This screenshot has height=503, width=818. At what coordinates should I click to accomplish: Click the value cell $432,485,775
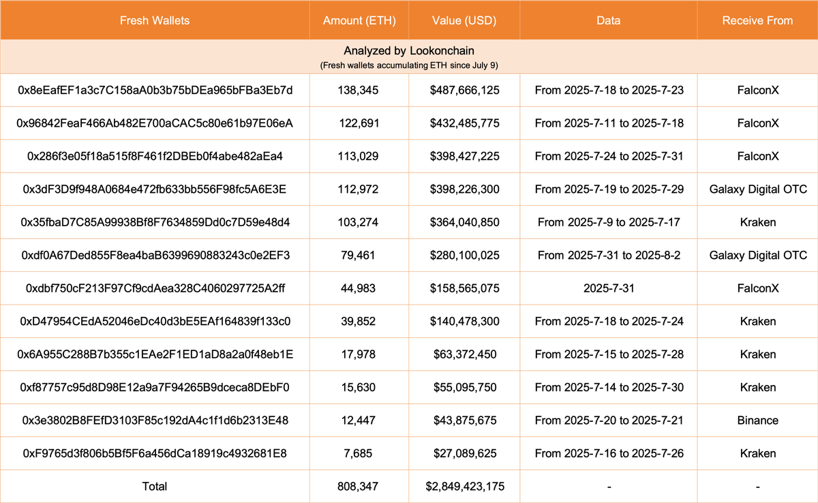(464, 123)
